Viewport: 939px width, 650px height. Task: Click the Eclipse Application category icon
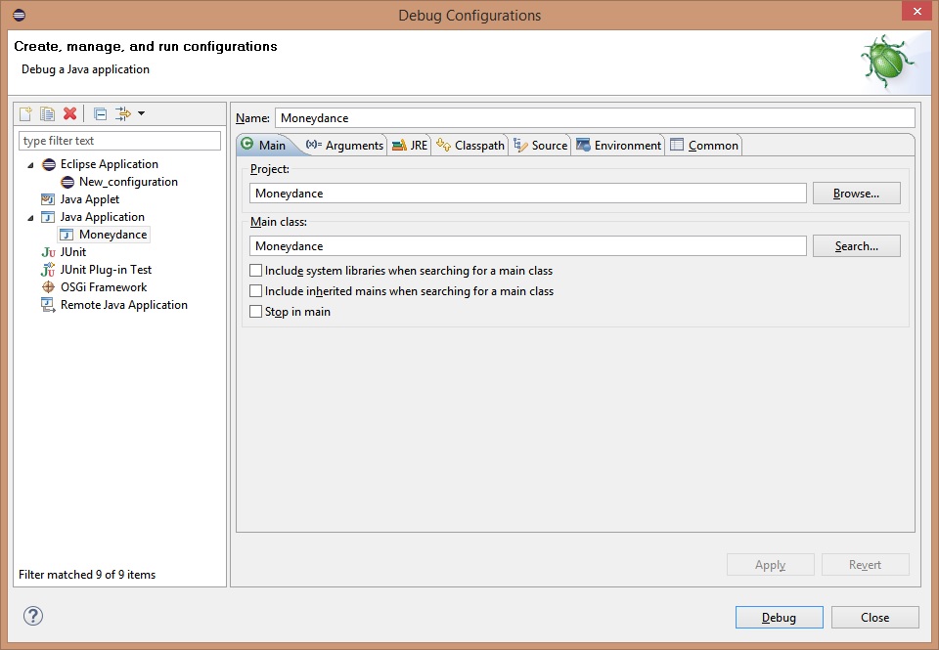49,164
